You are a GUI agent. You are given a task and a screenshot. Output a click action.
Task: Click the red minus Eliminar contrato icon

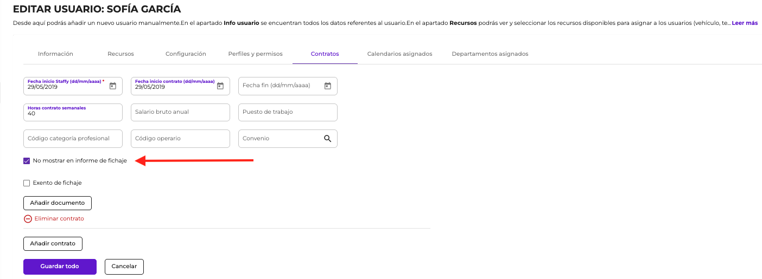(x=28, y=219)
